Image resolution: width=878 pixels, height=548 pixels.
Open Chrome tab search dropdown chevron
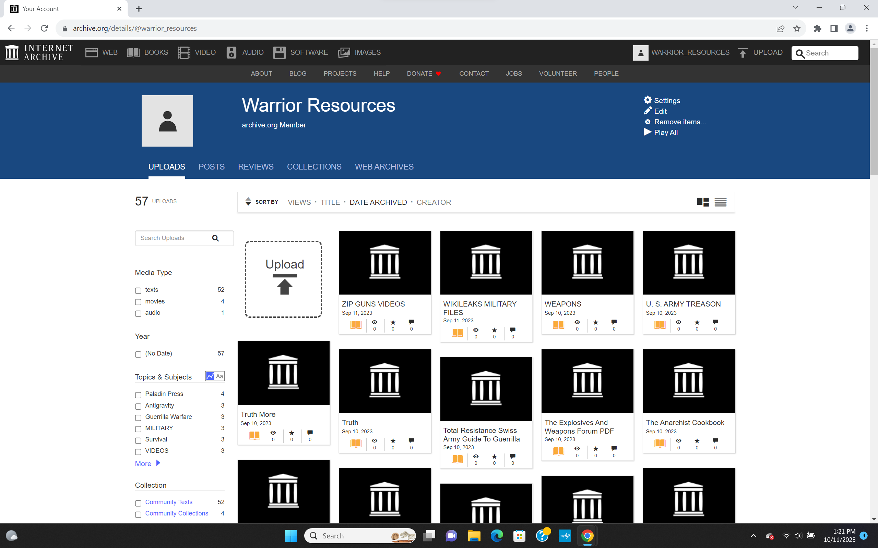(795, 8)
